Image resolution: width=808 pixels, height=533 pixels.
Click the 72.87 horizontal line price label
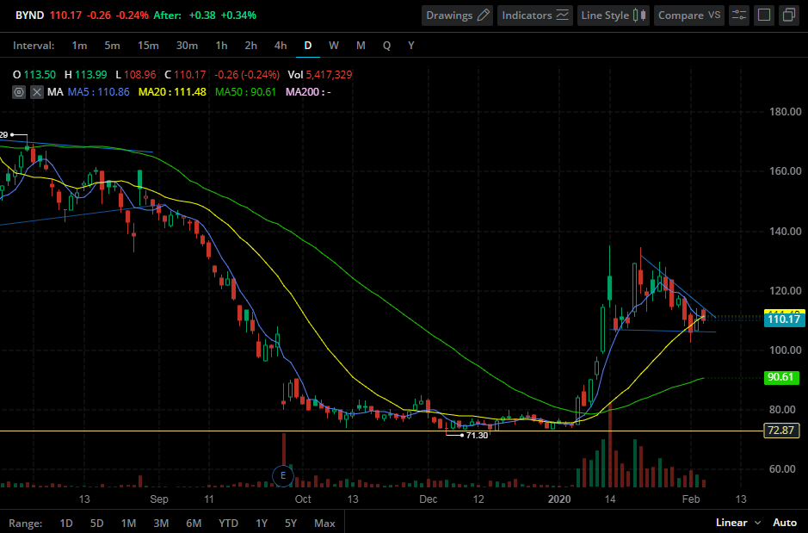(x=781, y=431)
